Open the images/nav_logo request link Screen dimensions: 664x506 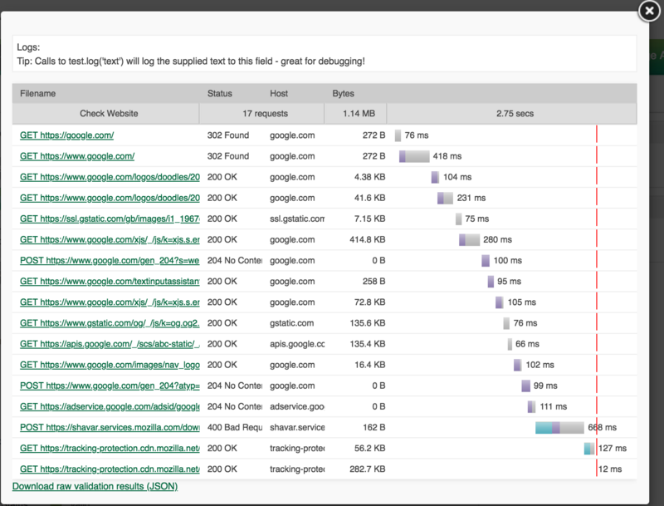[x=110, y=365]
